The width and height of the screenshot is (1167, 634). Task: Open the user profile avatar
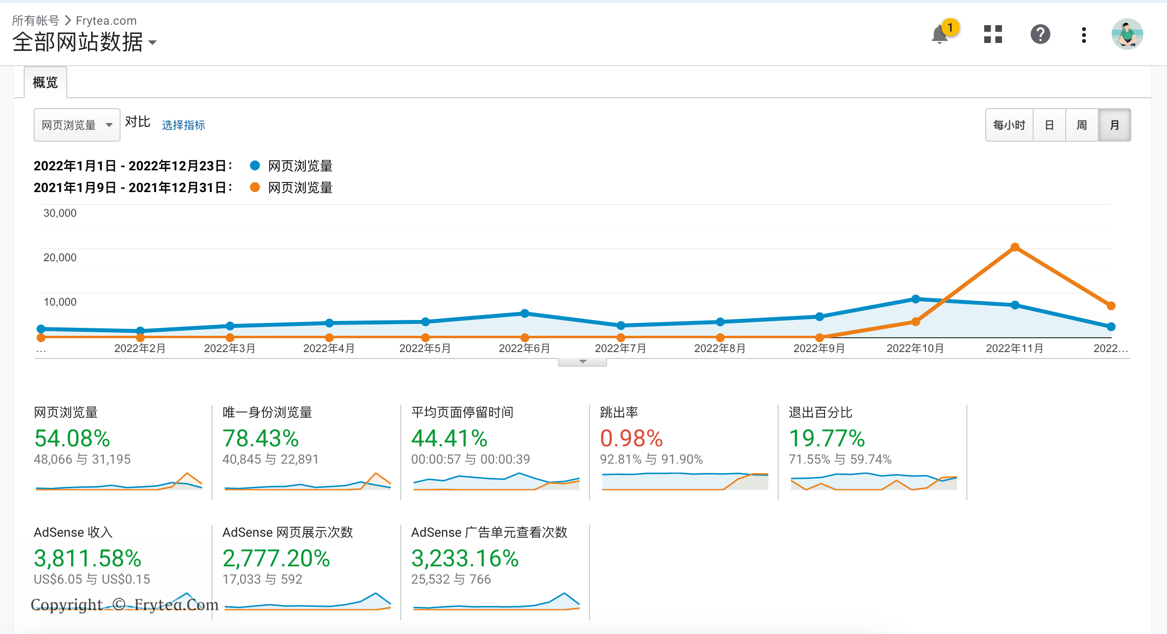1127,35
